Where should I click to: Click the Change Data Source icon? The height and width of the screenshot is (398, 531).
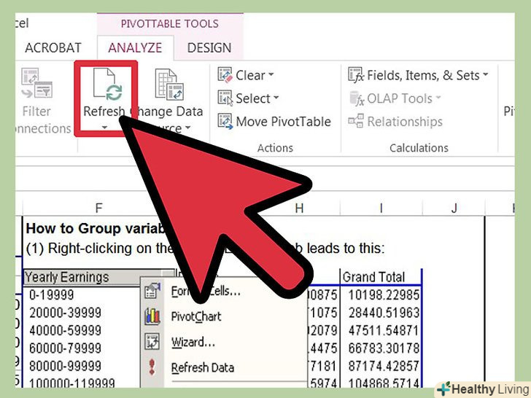pyautogui.click(x=169, y=85)
